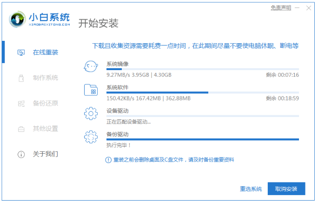Click the 设备驱动 progress bar

(202, 116)
